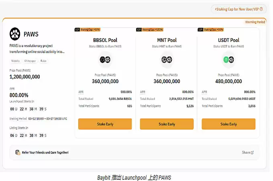Screen dimensions: 273x181
Task: Click the Stake MNT to Earn PAWS subtitle
Action: 167,46
